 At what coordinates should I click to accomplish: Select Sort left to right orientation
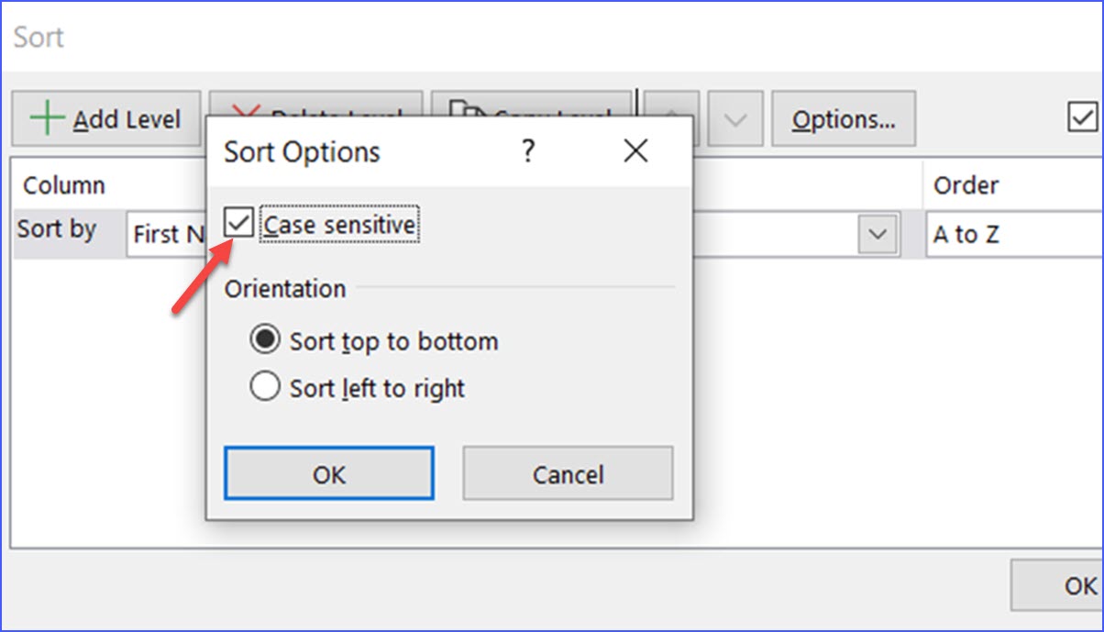pos(265,387)
